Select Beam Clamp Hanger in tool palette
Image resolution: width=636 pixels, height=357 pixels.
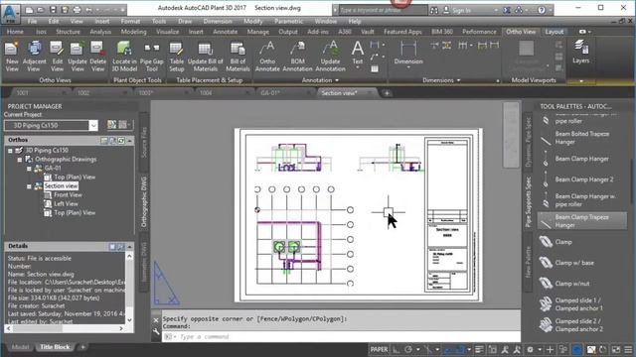coord(581,159)
